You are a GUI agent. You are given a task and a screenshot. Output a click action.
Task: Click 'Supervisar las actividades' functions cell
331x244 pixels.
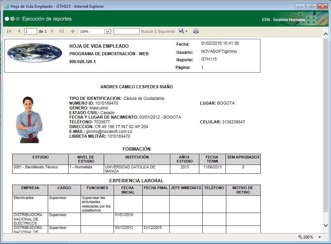[97, 204]
